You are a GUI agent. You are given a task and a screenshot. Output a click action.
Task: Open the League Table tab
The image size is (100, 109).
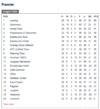[10, 12]
